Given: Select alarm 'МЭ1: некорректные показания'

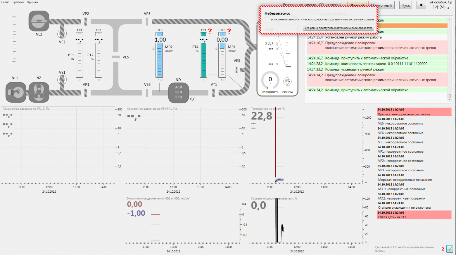Looking at the screenshot, I should [414, 187].
